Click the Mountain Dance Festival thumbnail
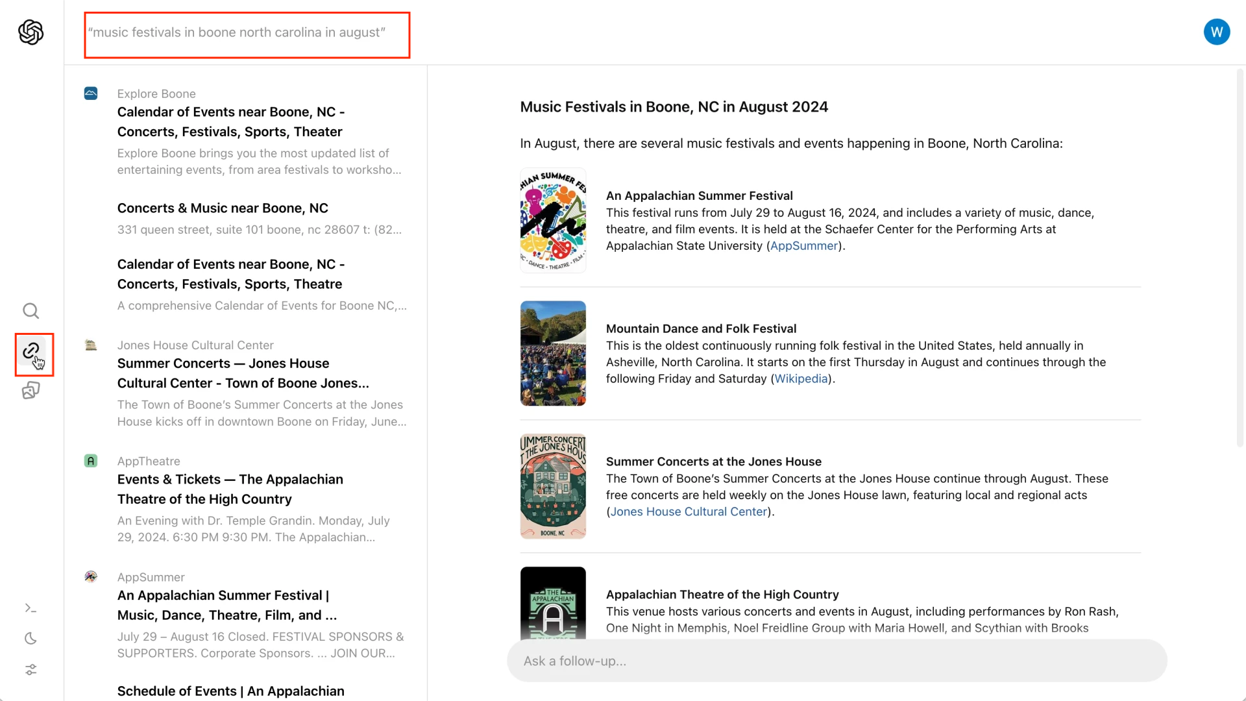The image size is (1246, 701). 553,352
